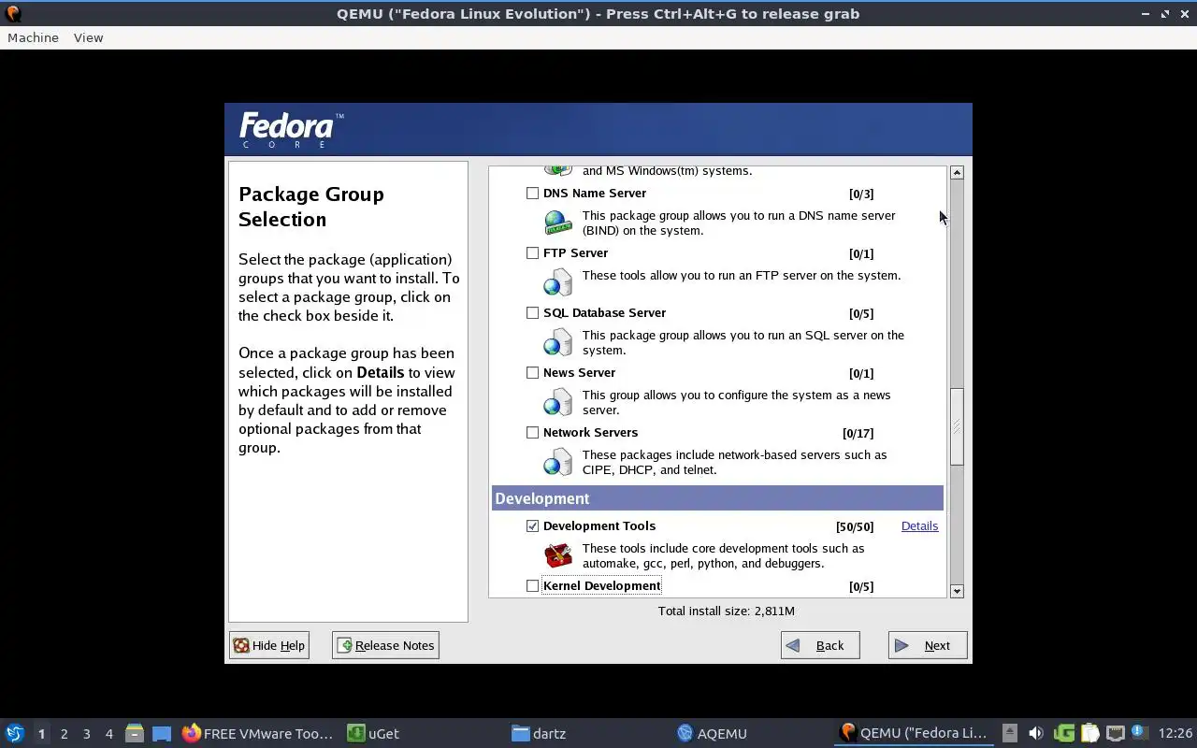Click the show desktop icon in taskbar
Viewport: 1197px width, 748px height.
click(x=162, y=733)
